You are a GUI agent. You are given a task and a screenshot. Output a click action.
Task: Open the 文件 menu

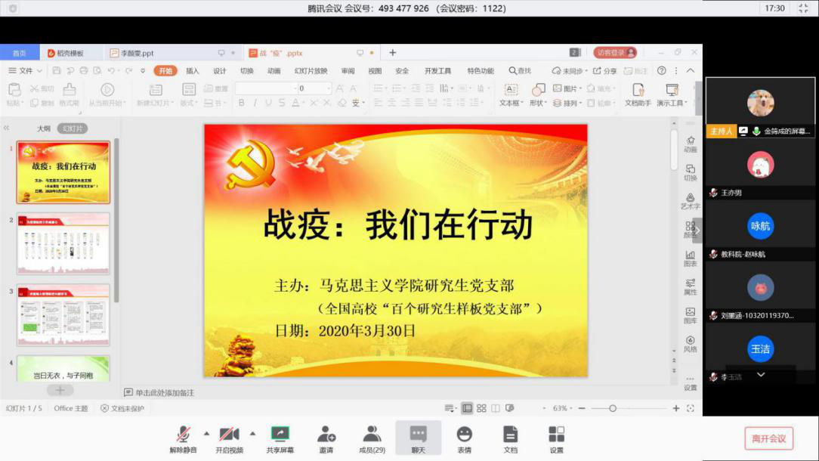25,70
